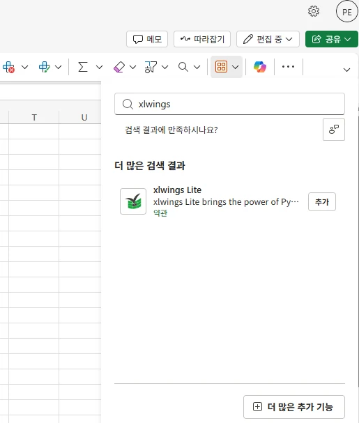Expand the Find and Select dropdown arrow
Screen dimensions: 359x423
click(197, 67)
